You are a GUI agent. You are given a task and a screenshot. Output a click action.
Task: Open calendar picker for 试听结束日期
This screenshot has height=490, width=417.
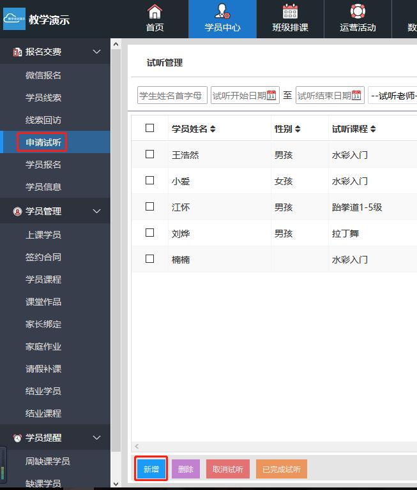click(x=356, y=96)
